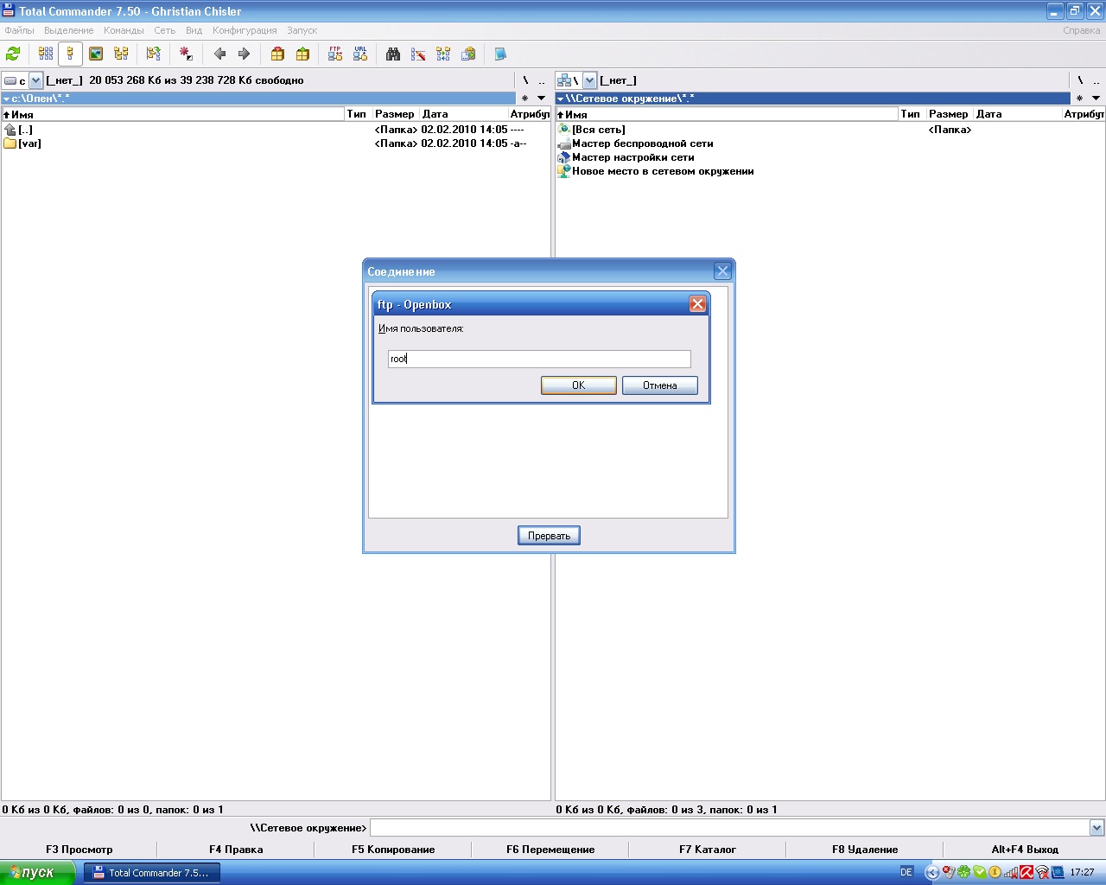Click the invert selection red star icon
Viewport: 1106px width, 885px height.
pyautogui.click(x=186, y=54)
